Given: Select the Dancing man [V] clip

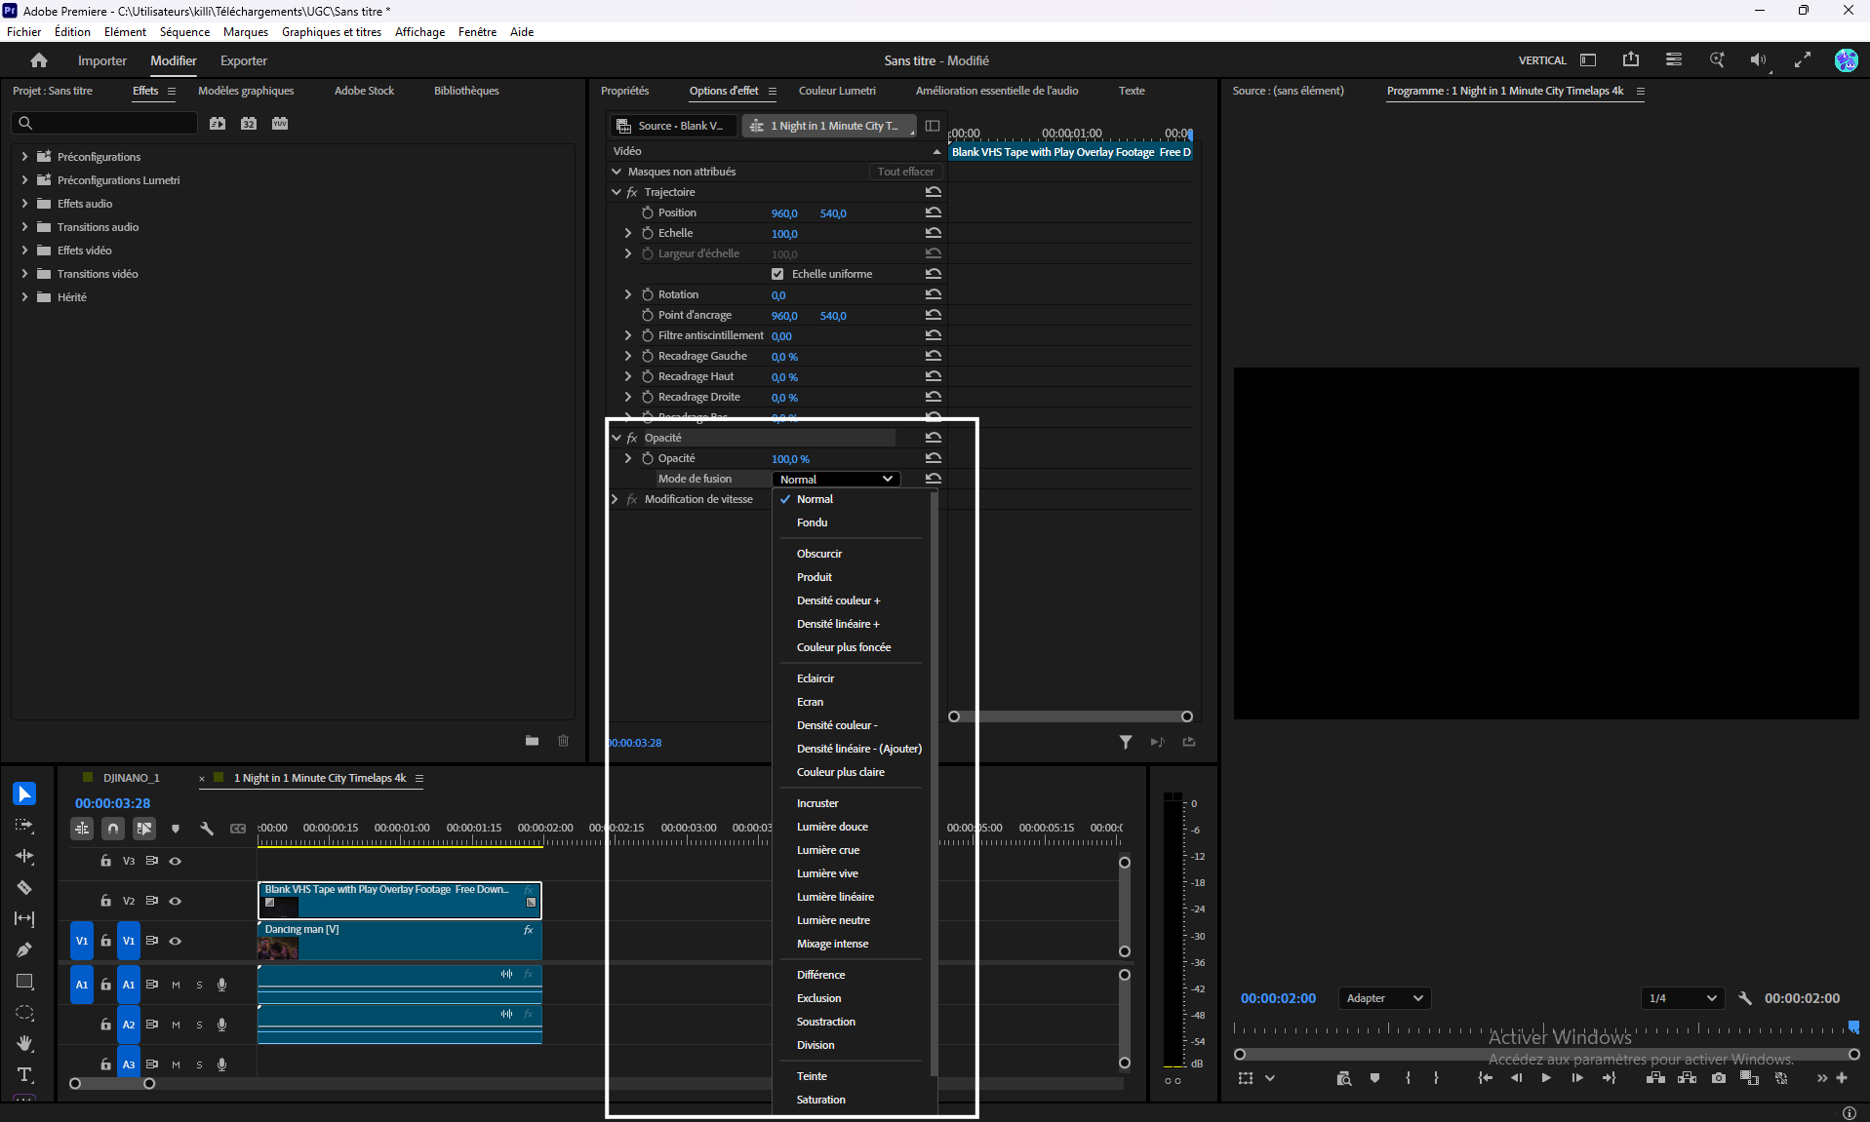Looking at the screenshot, I should (x=400, y=942).
